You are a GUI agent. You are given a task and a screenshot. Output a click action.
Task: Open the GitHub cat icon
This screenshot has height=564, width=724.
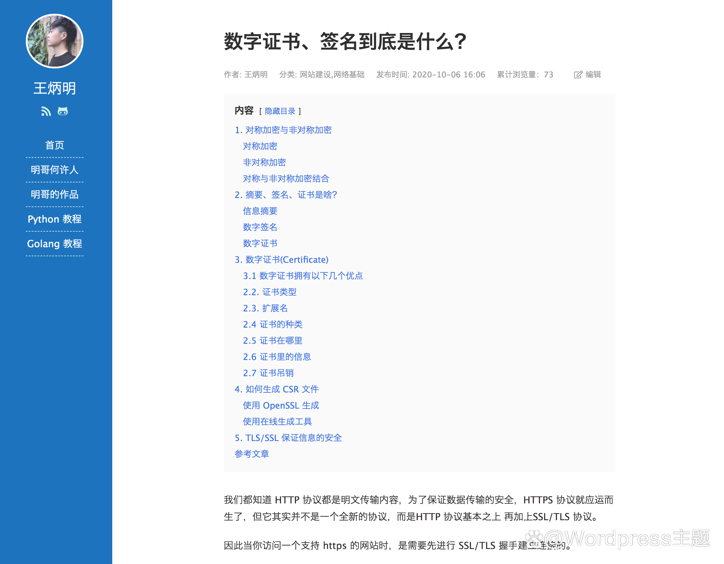click(63, 111)
